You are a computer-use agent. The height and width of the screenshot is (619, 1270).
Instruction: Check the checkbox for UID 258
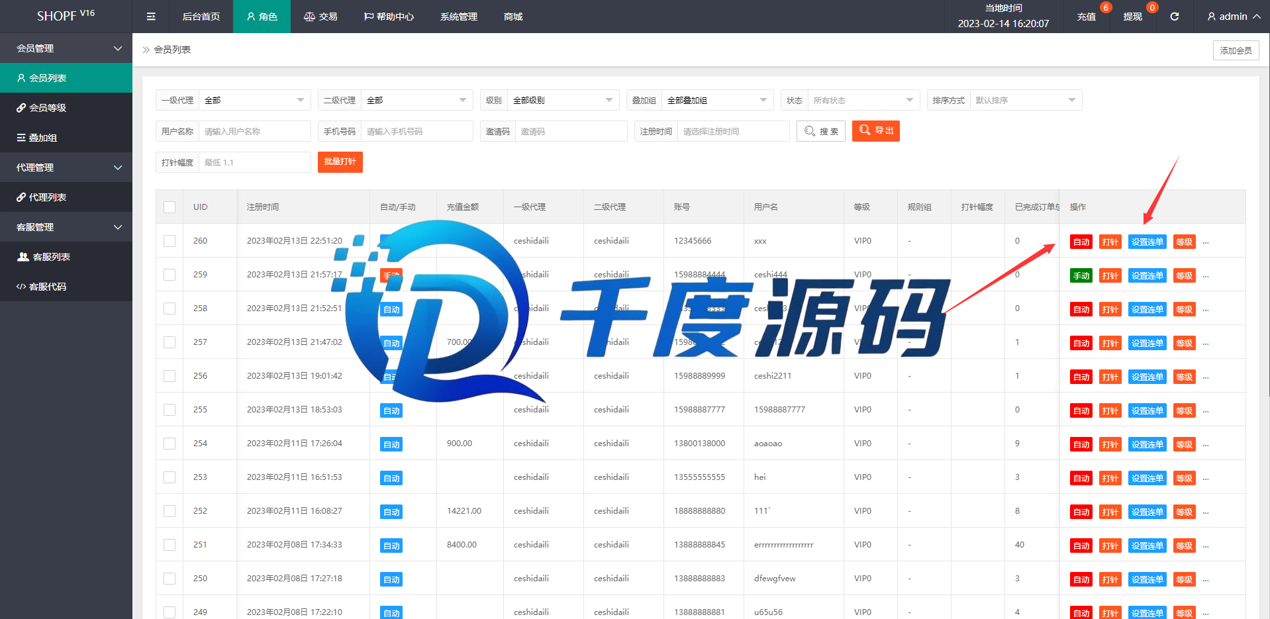coord(170,309)
